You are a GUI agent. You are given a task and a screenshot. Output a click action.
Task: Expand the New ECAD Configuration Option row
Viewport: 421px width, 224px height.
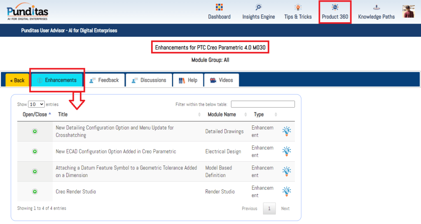(35, 151)
